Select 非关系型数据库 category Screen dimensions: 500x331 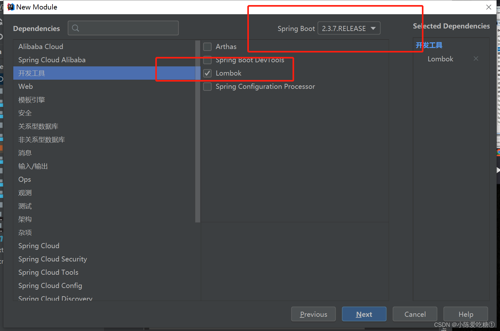click(x=104, y=140)
